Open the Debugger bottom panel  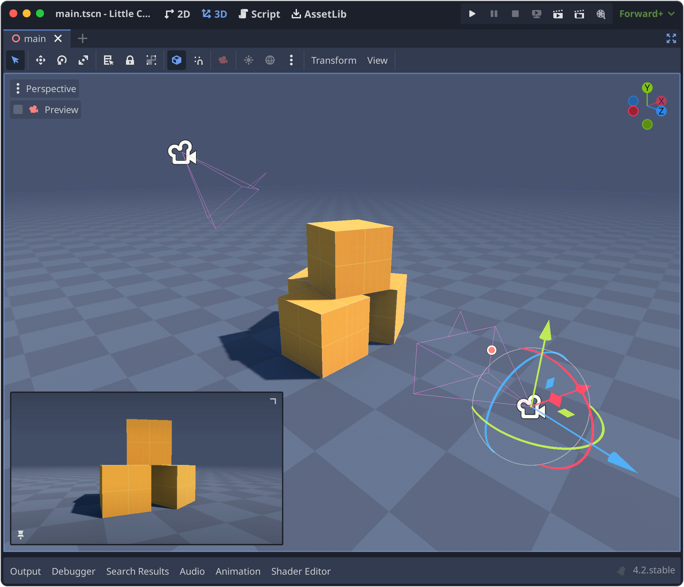pos(73,571)
